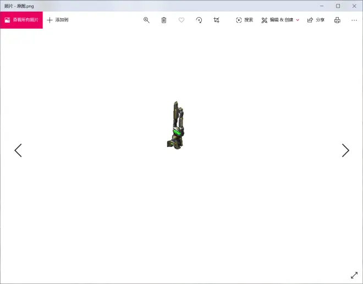The height and width of the screenshot is (284, 363).
Task: Click the 添加到 add-to button
Action: (58, 20)
